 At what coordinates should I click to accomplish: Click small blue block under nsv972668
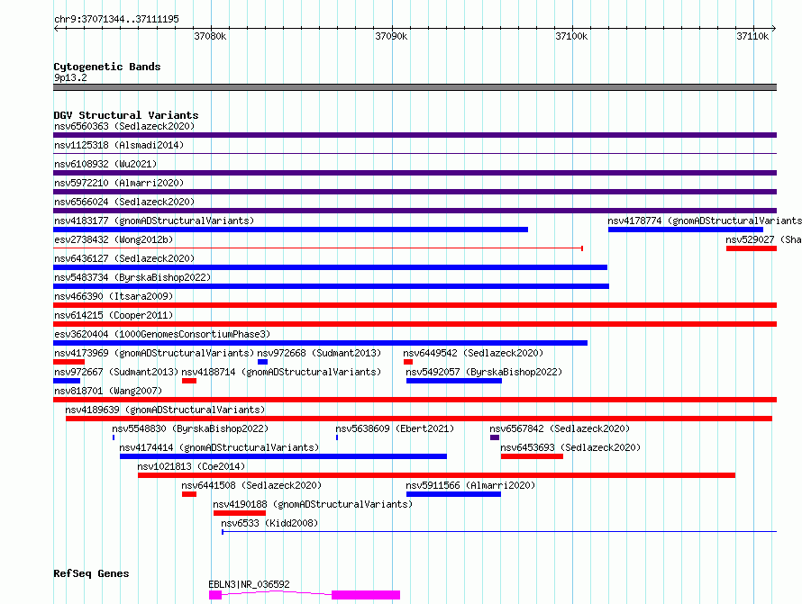(x=263, y=362)
